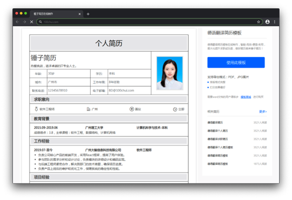
Task: Click the 相关简历 label
Action: click(213, 111)
